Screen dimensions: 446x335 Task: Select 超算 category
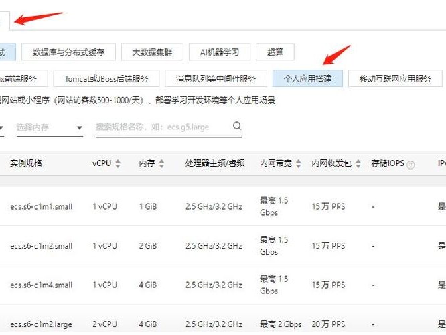275,52
